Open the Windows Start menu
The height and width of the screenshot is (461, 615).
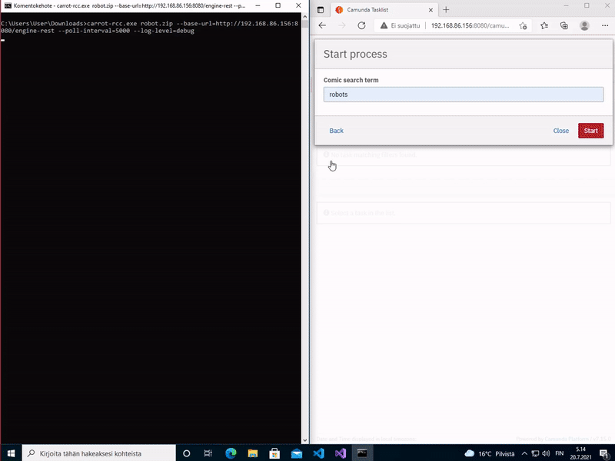click(x=11, y=453)
